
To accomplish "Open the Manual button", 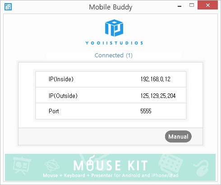I will 178,136.
